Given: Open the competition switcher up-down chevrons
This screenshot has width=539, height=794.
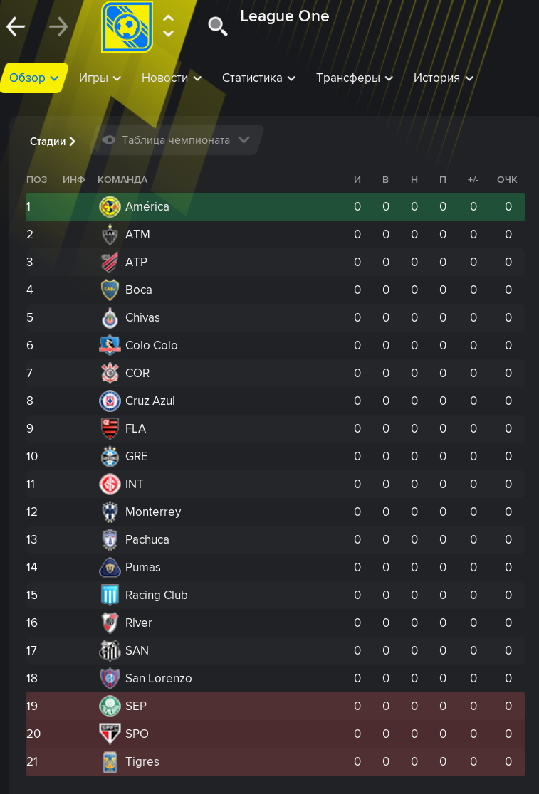Looking at the screenshot, I should click(x=168, y=26).
